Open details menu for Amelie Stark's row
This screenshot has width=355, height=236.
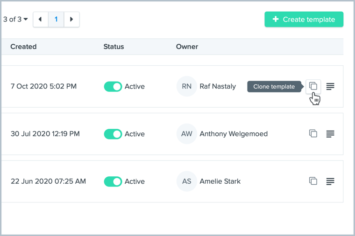pos(330,181)
